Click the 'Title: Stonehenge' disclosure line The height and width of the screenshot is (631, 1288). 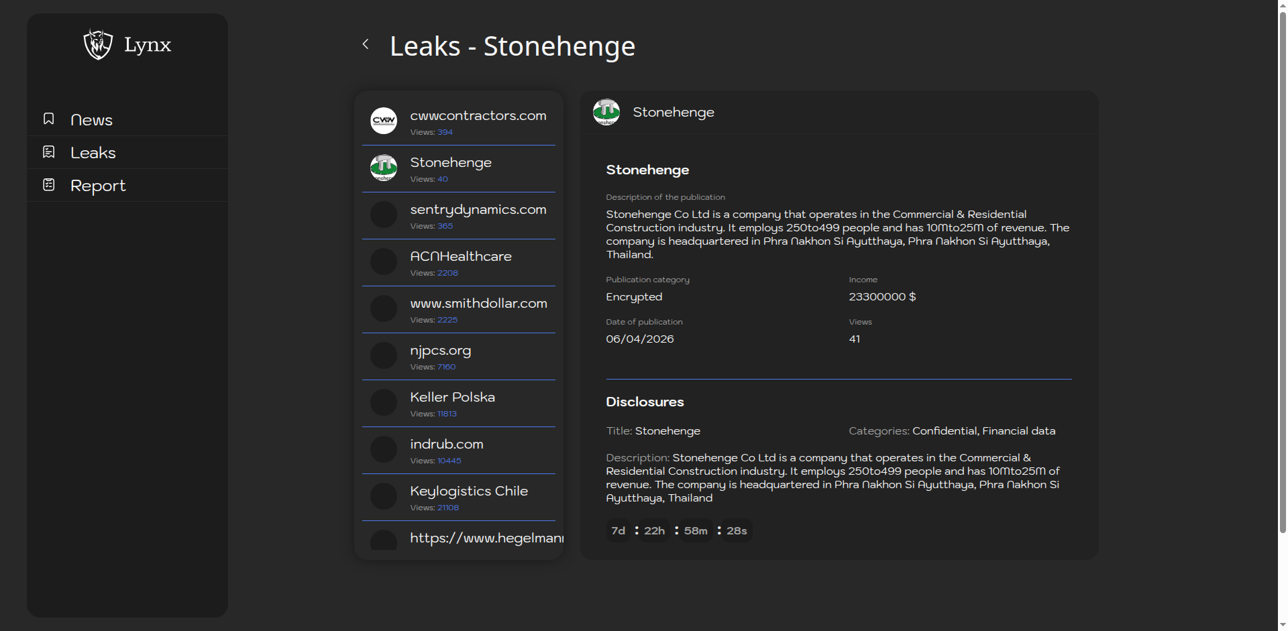tap(653, 431)
